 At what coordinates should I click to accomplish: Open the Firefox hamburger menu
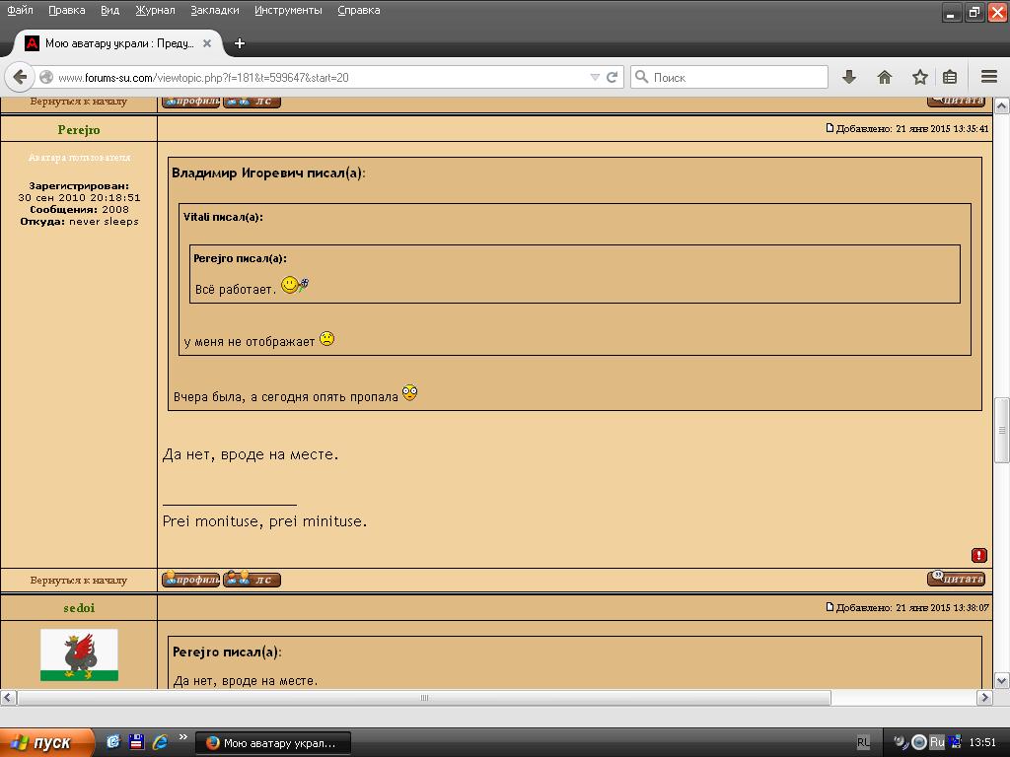point(989,77)
